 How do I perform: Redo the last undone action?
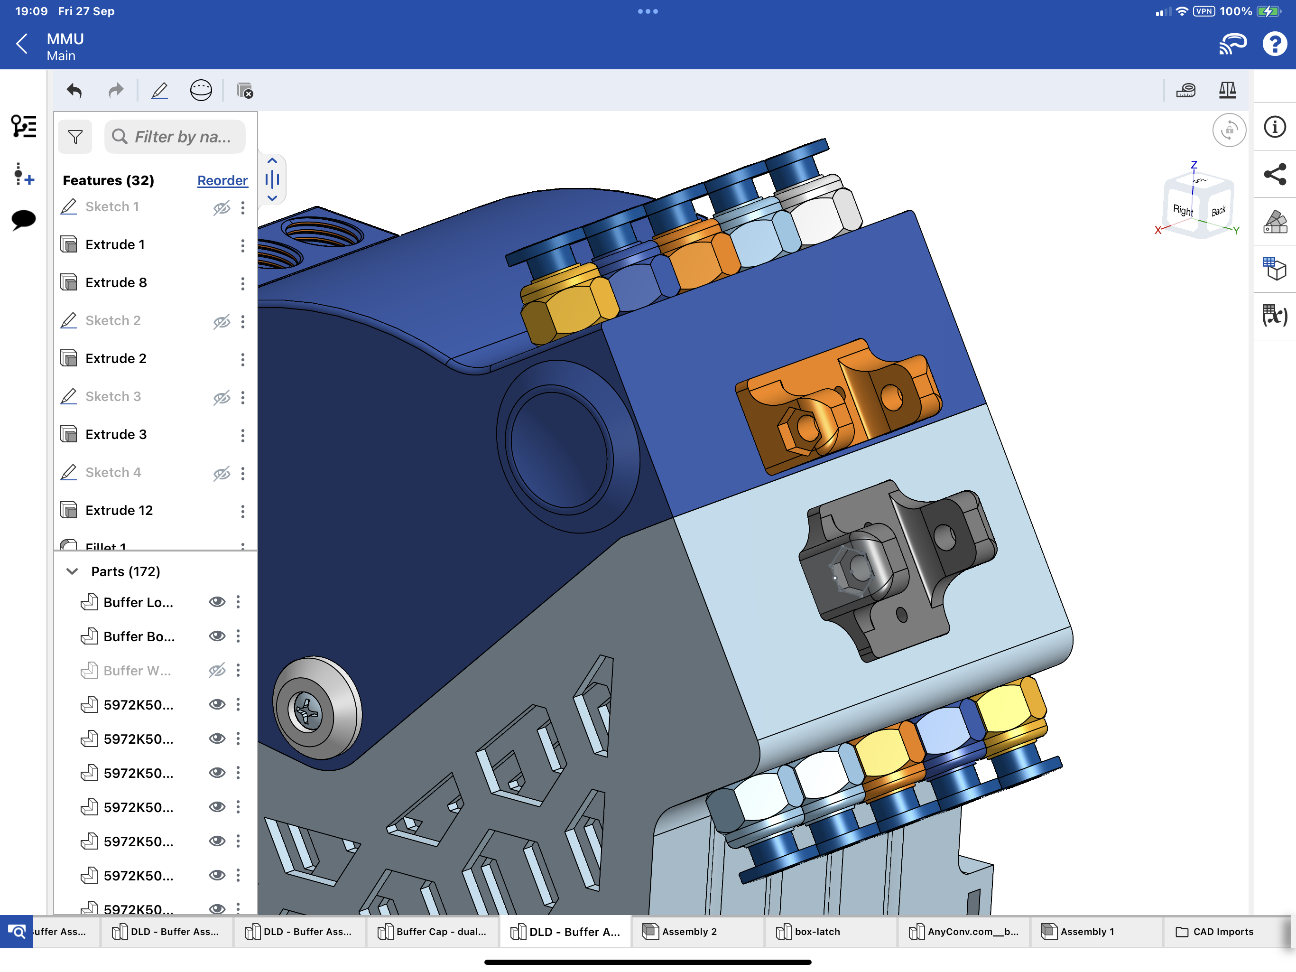coord(116,91)
